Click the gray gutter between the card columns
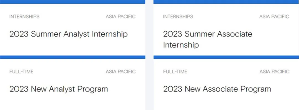The height and width of the screenshot is (110, 299). pyautogui.click(x=149, y=55)
